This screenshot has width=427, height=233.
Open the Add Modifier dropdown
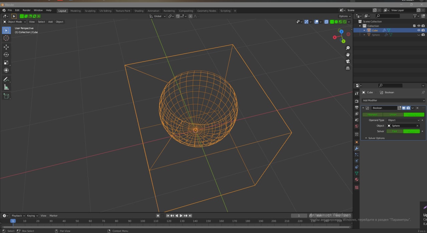pos(394,100)
